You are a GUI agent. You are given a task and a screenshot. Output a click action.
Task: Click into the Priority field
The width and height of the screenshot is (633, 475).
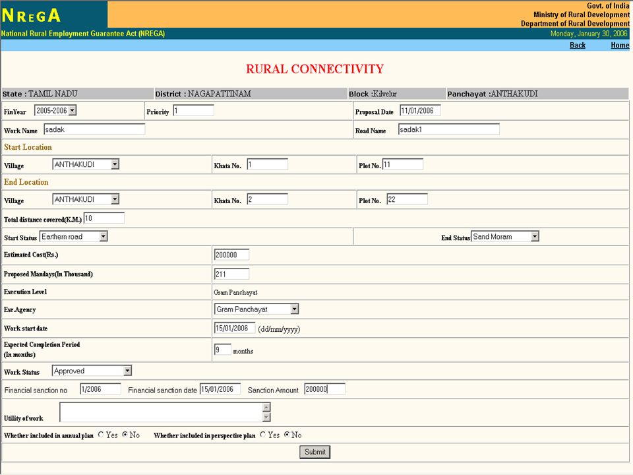click(194, 110)
